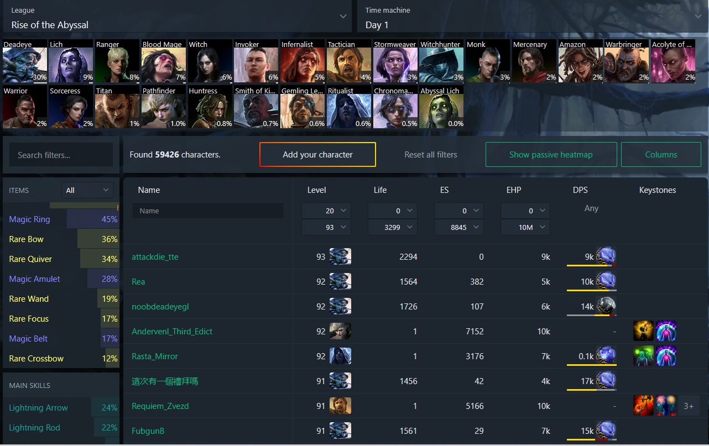Choose the Stormweaver class portrait
Viewport: 709px width, 446px height.
395,61
